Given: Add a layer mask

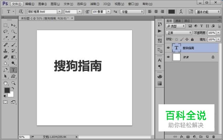Looking at the screenshot, I should [x=188, y=137].
